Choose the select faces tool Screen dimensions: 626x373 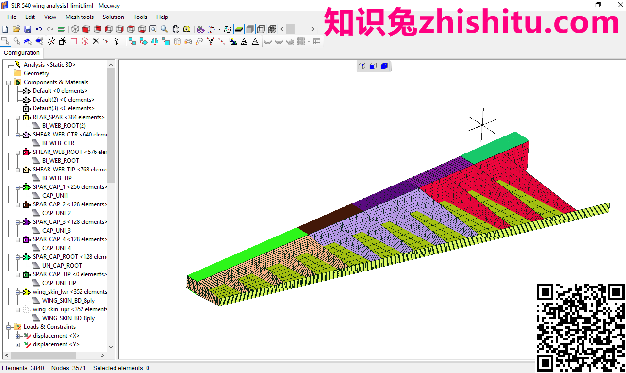28,41
